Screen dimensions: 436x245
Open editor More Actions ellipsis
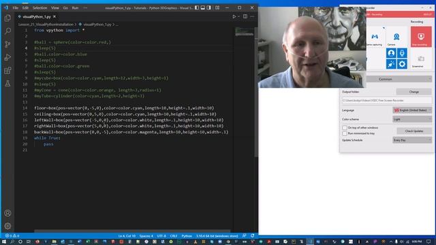click(x=252, y=16)
